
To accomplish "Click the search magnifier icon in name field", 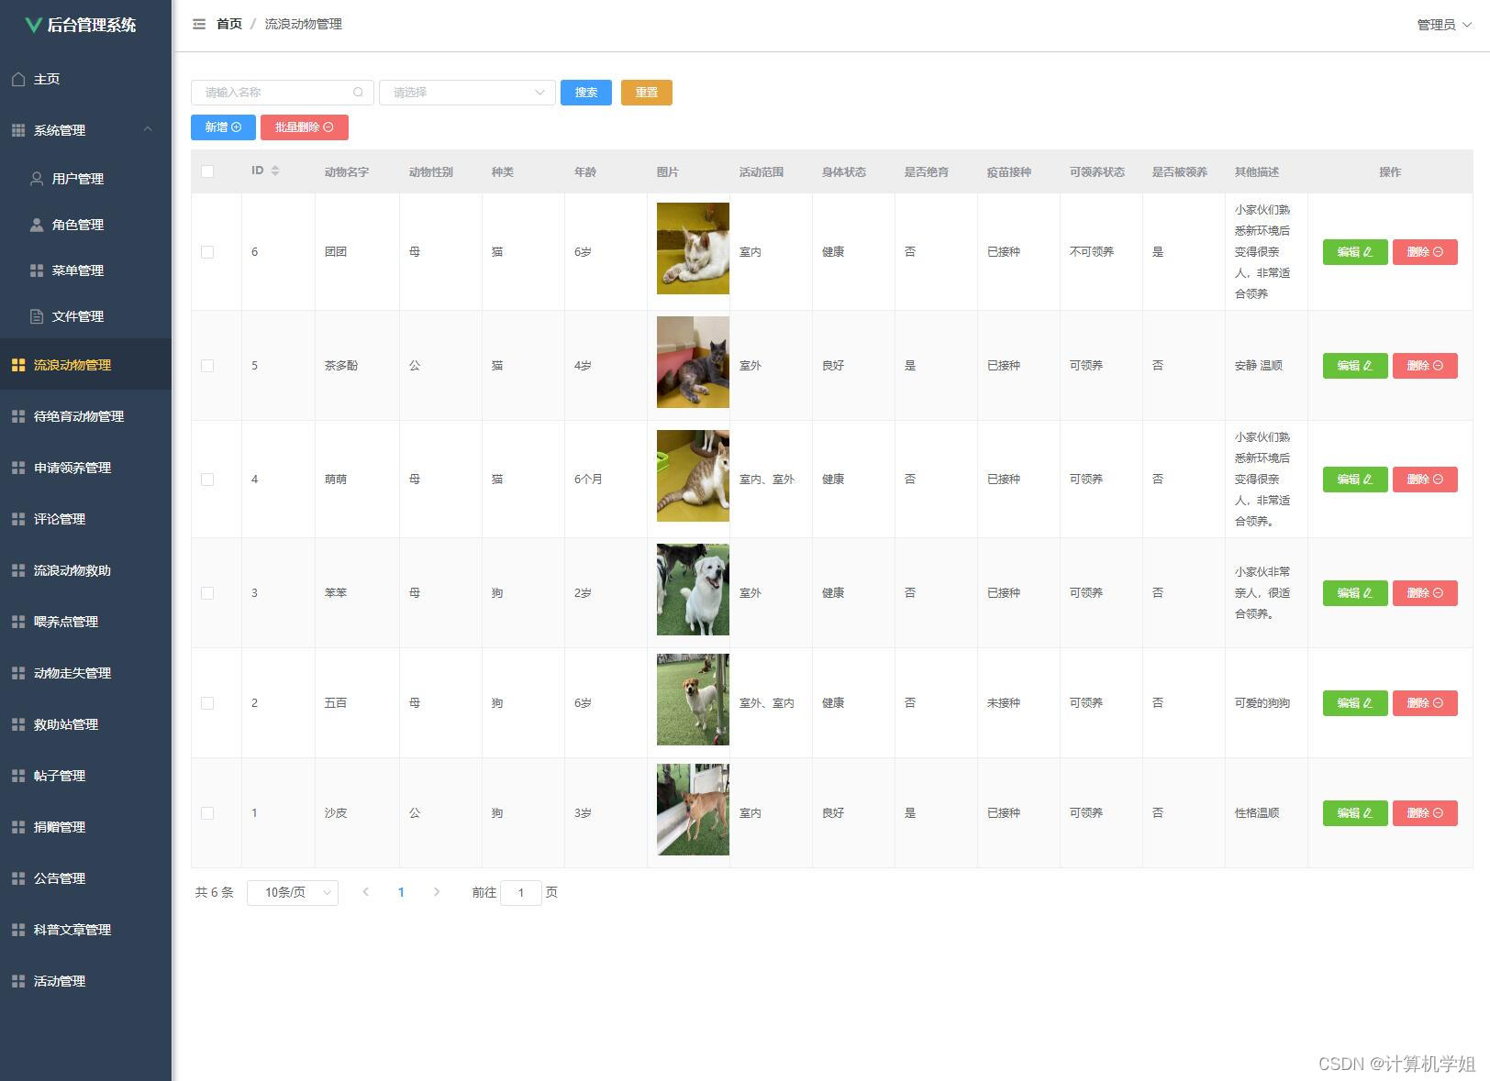I will (x=358, y=93).
